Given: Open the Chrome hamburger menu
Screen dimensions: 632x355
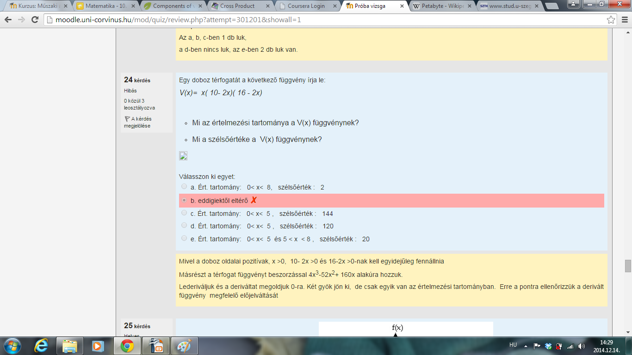Looking at the screenshot, I should (624, 20).
